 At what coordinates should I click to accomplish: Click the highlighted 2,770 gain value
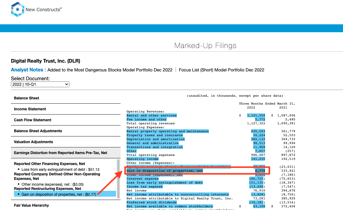[x=260, y=171]
